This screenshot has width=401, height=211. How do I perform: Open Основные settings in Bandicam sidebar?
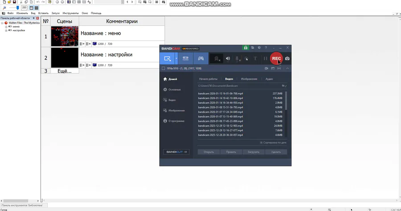click(172, 89)
